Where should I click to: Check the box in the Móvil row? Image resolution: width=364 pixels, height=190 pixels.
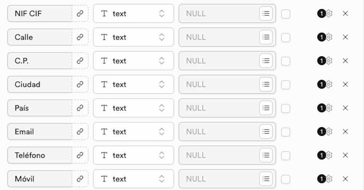tap(285, 179)
